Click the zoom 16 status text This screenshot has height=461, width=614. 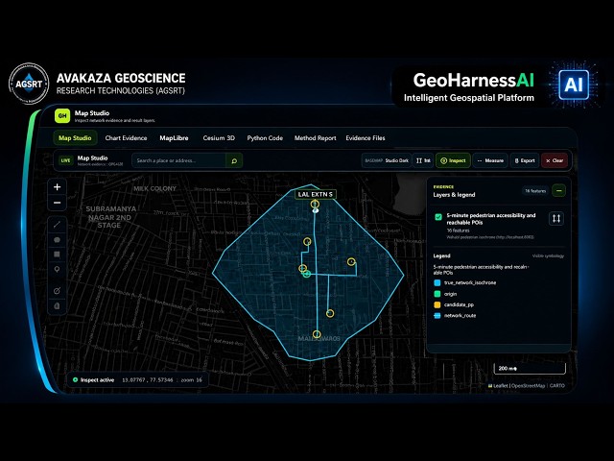[191, 380]
